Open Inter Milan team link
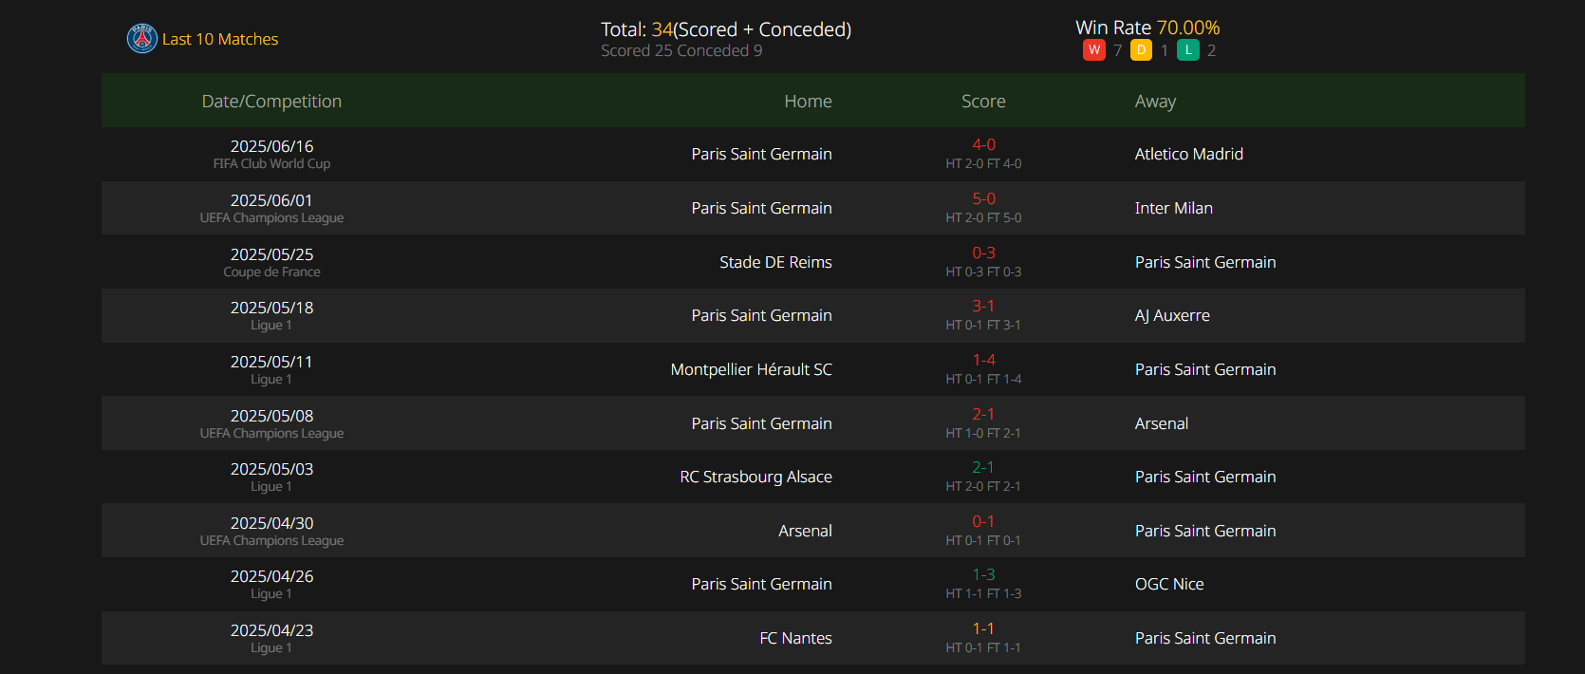Viewport: 1585px width, 674px height. [x=1174, y=208]
